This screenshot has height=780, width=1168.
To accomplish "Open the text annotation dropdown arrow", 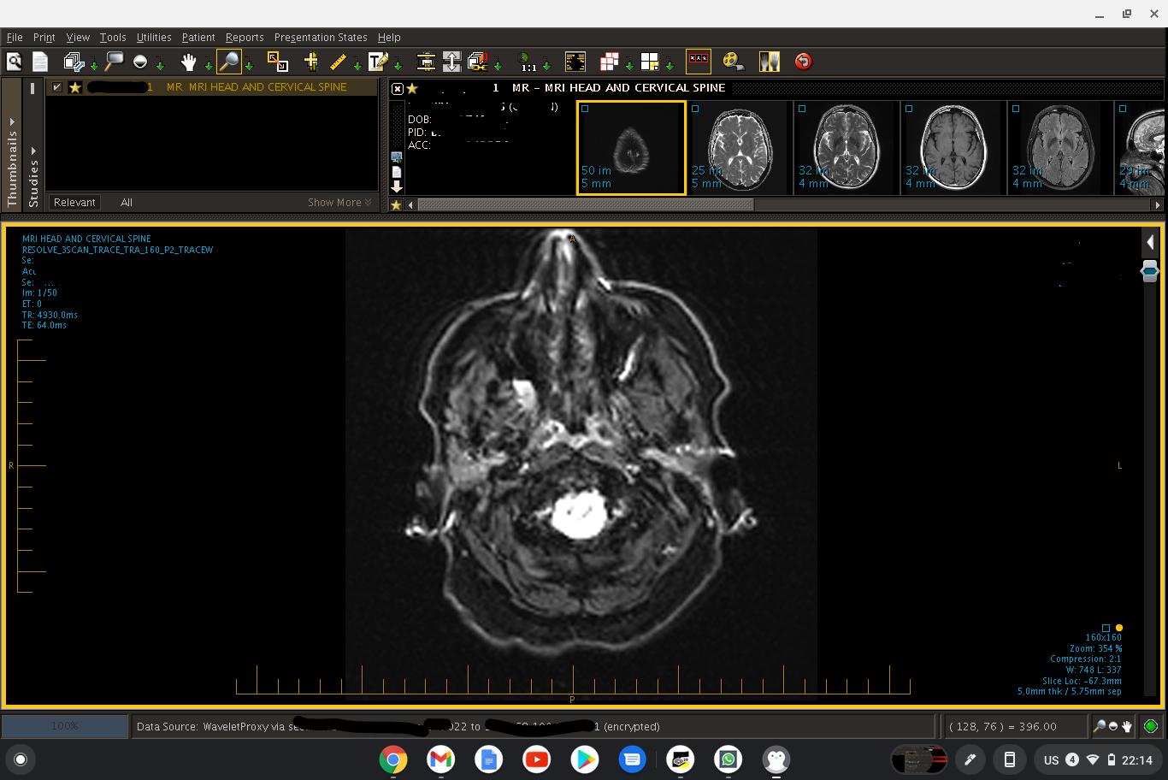I will (398, 66).
